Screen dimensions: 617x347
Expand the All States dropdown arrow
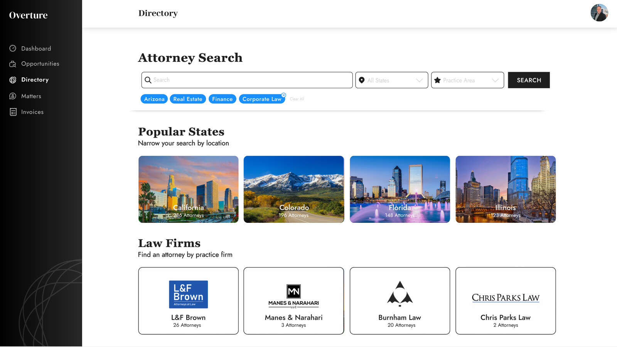tap(419, 80)
